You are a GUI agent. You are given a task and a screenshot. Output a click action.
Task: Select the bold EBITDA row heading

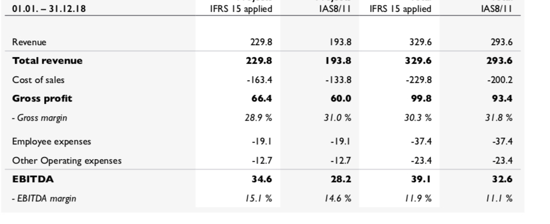(x=33, y=179)
